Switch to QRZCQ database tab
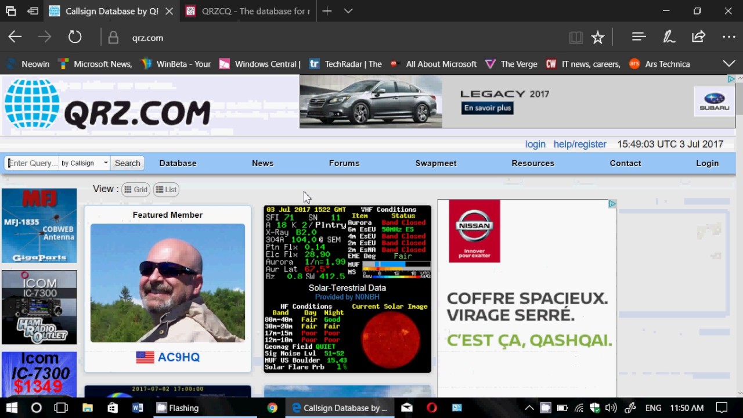 click(249, 11)
